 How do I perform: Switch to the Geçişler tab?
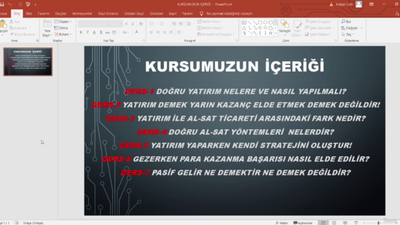pos(61,14)
